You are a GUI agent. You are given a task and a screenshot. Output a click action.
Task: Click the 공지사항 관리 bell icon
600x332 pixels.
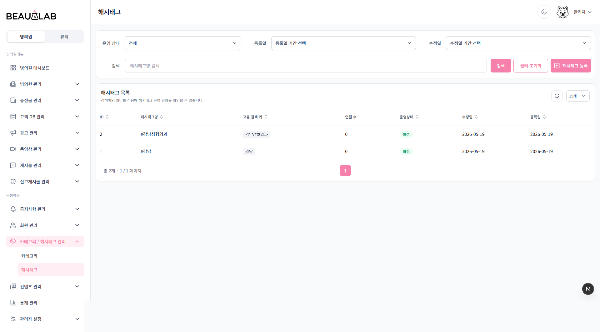(x=13, y=209)
